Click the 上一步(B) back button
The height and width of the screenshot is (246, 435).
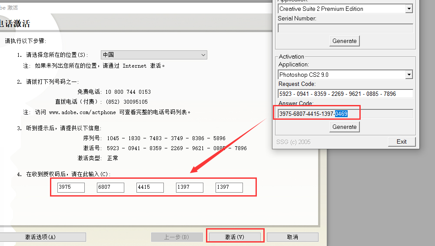coord(177,237)
